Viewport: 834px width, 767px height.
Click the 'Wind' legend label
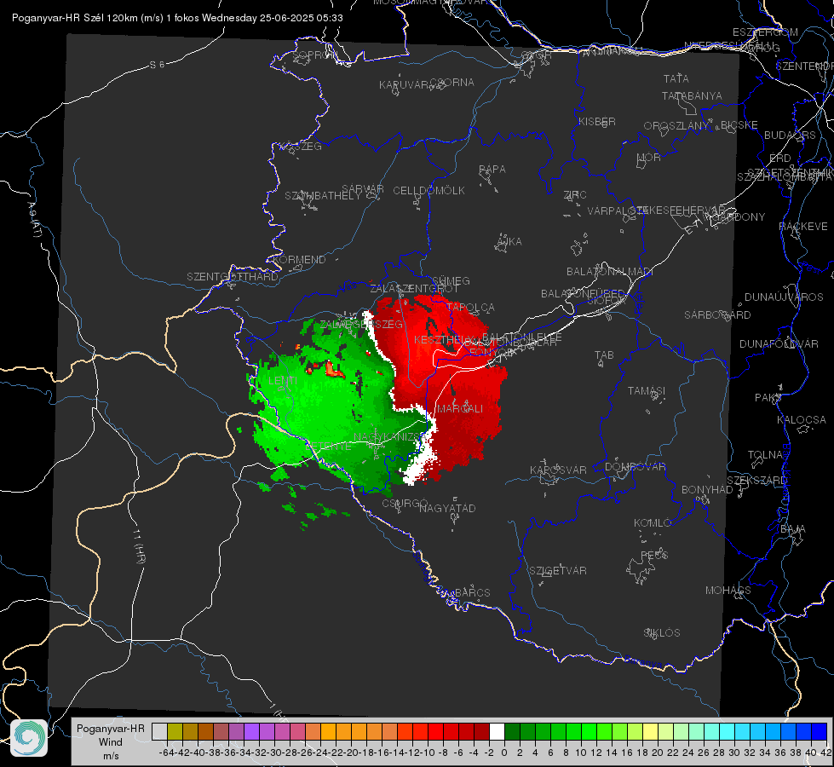(111, 742)
